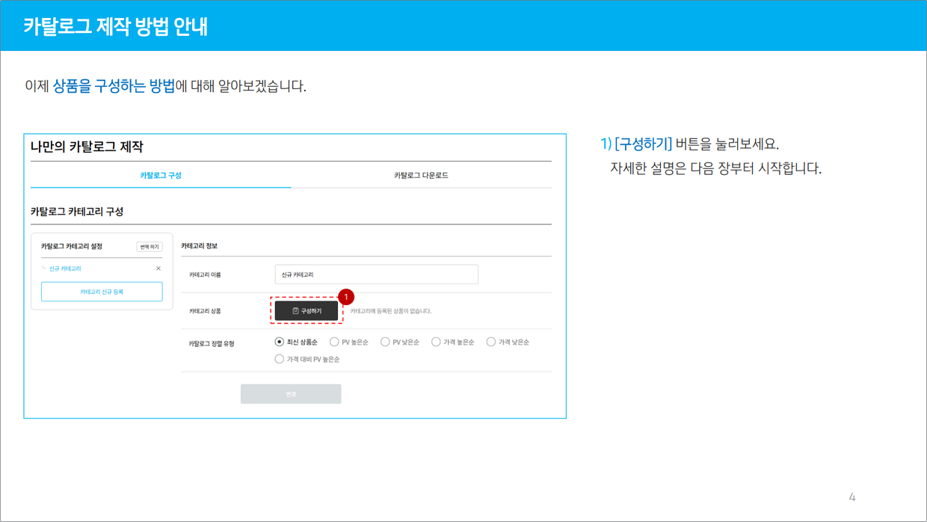Select 신규 카테고리 in the category list
Viewport: 927px width, 522px height.
pyautogui.click(x=65, y=268)
